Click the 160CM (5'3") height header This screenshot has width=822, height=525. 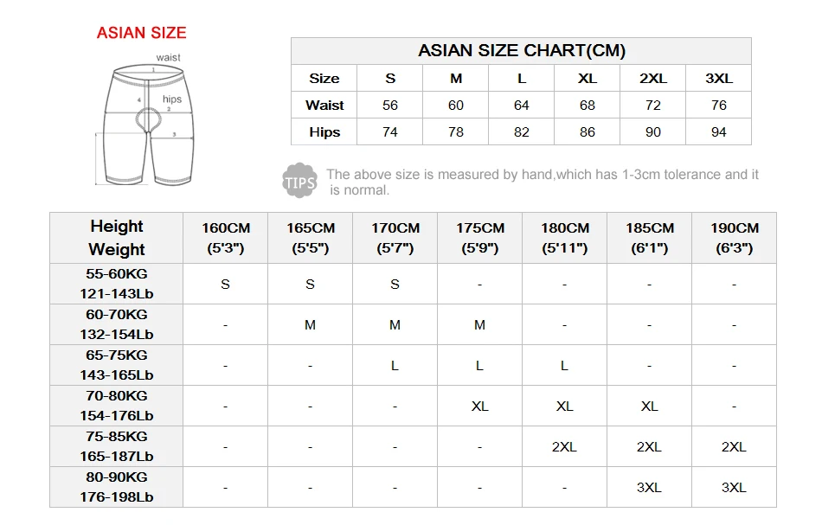[226, 238]
